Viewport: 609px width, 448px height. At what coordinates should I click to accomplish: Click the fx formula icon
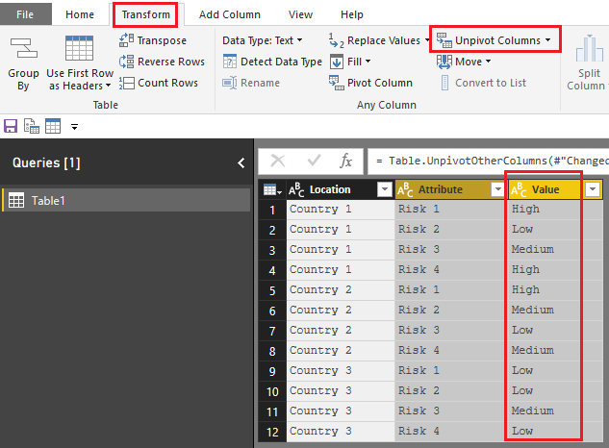coord(345,161)
